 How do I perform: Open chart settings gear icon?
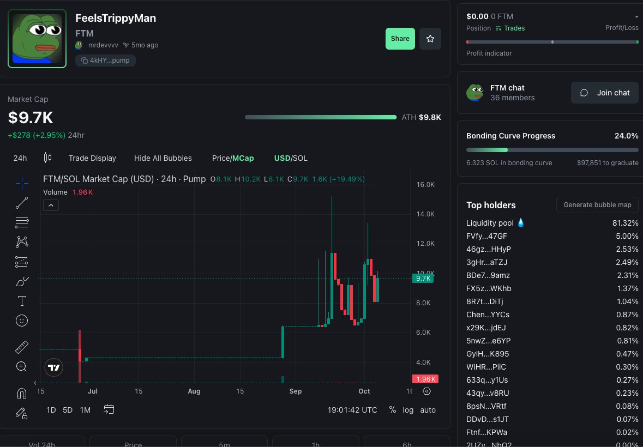426,391
